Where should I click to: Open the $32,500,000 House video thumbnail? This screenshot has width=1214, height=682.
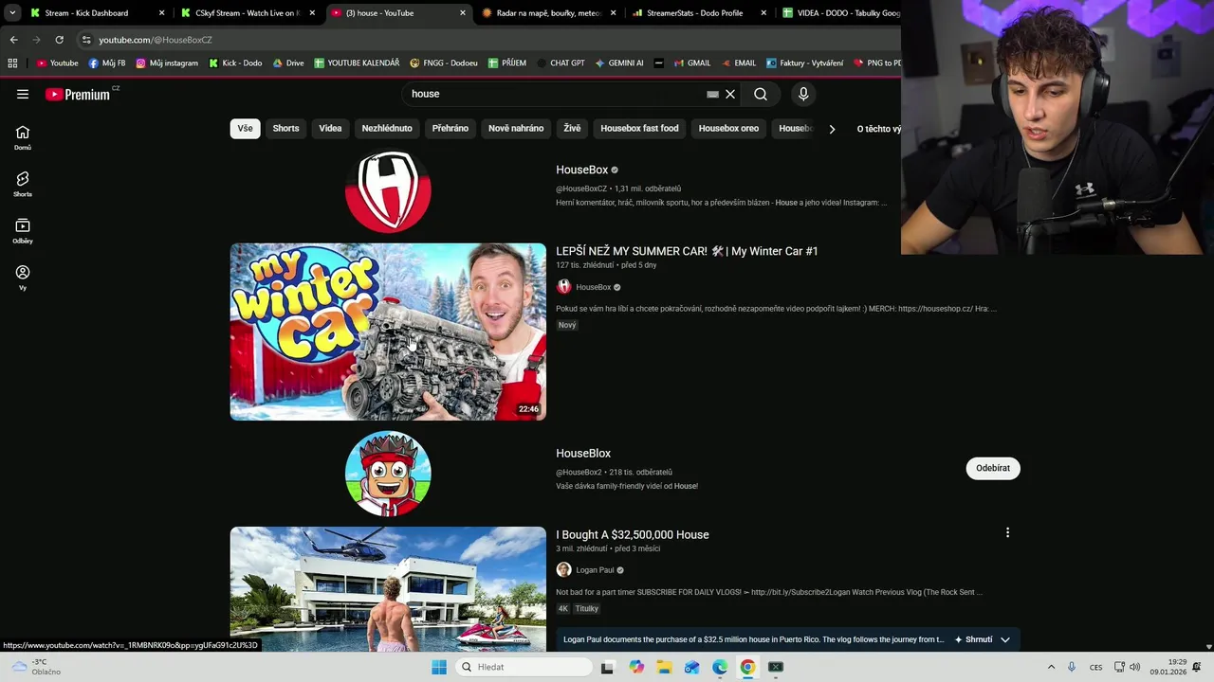click(388, 588)
